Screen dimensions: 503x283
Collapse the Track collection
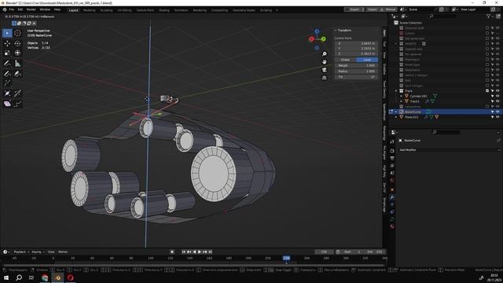[396, 91]
